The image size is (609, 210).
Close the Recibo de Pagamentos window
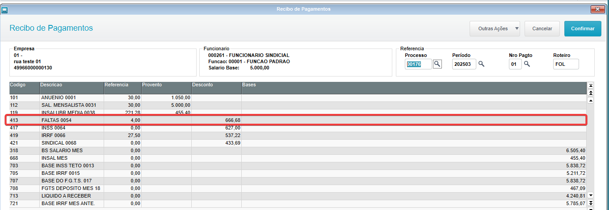tap(597, 9)
